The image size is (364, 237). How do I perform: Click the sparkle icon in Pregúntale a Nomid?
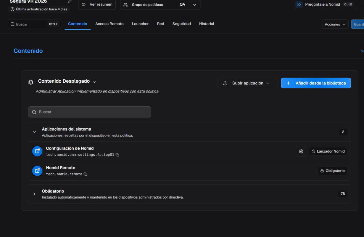(299, 4)
